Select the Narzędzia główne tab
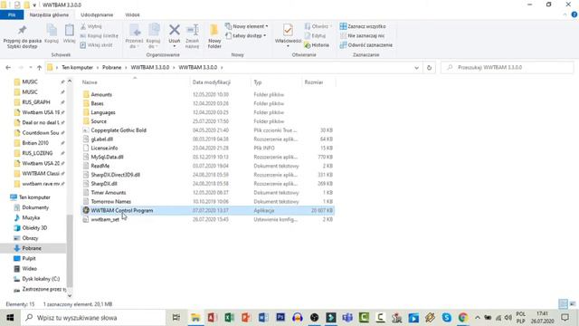The height and width of the screenshot is (326, 579). coord(49,14)
